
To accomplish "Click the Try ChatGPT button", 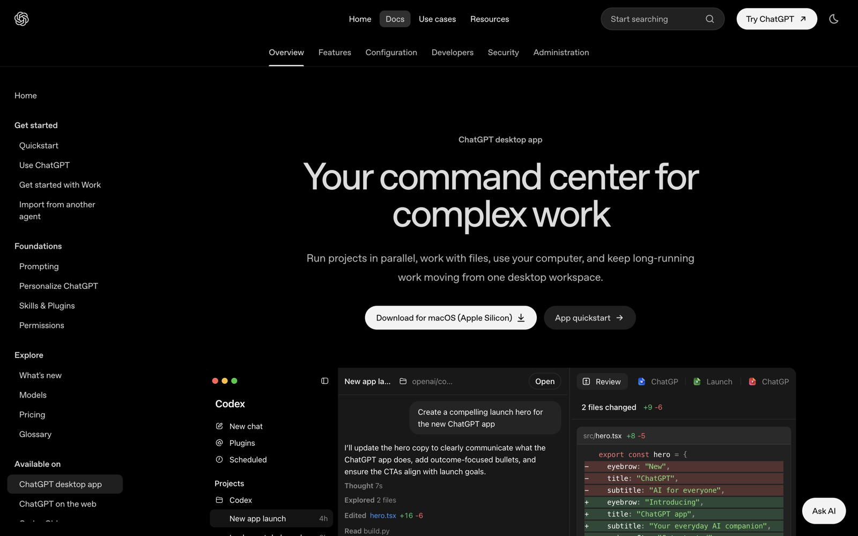I will [776, 19].
